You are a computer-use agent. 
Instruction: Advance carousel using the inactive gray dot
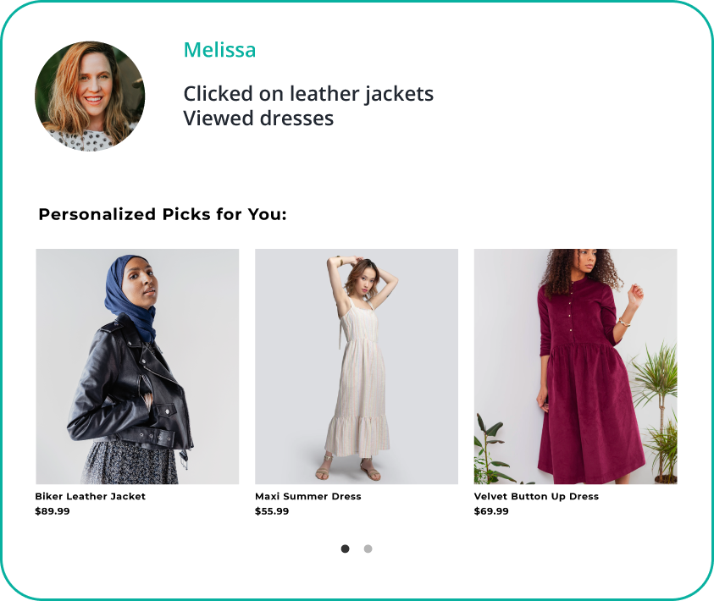(x=368, y=549)
